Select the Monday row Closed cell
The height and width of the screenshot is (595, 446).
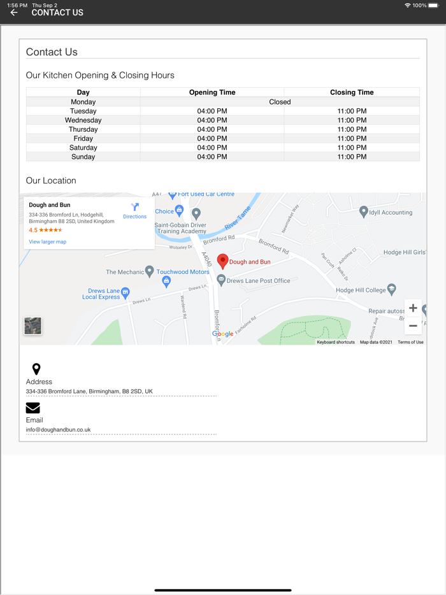click(280, 102)
